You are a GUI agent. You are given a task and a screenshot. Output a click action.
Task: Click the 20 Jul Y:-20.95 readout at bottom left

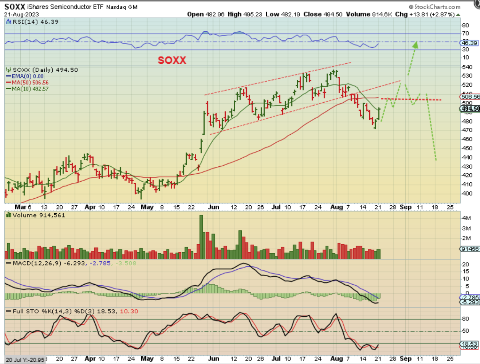click(x=25, y=360)
